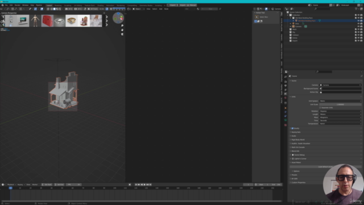Click play in the timeline controls

coord(144,184)
